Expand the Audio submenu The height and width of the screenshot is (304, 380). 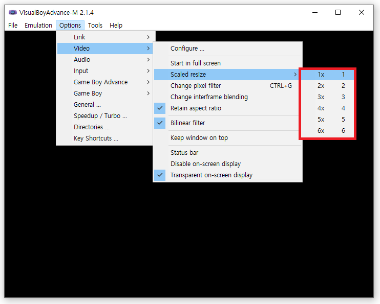[105, 59]
